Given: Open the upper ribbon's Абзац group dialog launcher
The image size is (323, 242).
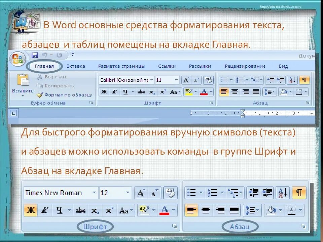Looking at the screenshot, I should tap(308, 103).
